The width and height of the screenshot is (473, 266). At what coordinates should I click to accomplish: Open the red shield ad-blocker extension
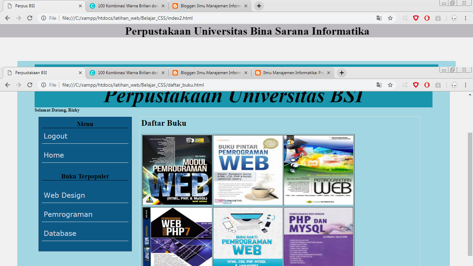click(415, 85)
